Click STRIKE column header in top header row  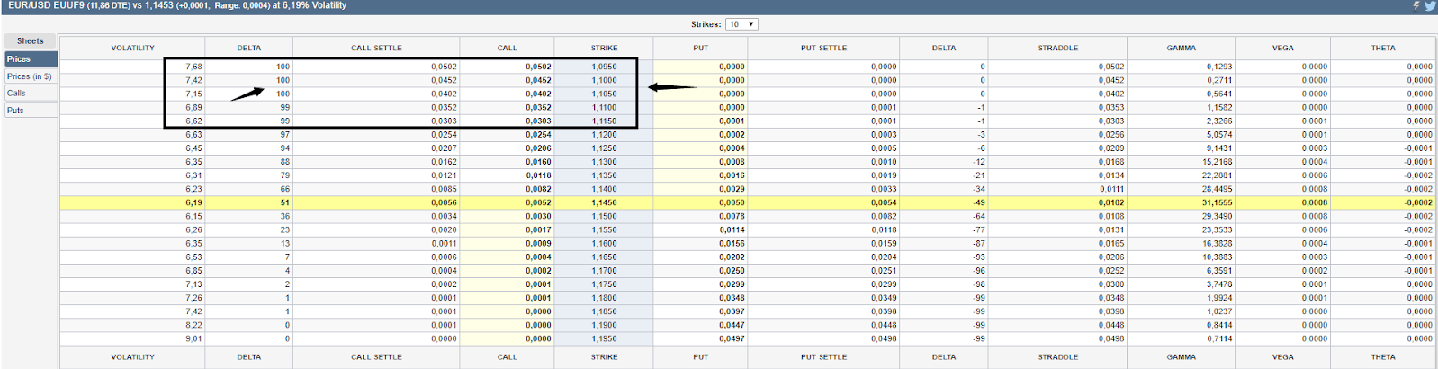point(604,48)
